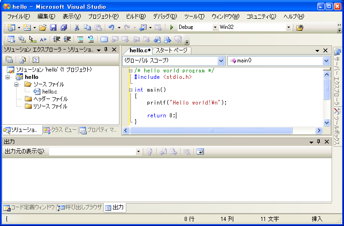The width and height of the screenshot is (344, 226).
Task: Click Show All Files icon in Solution Explorer
Action: click(x=23, y=60)
